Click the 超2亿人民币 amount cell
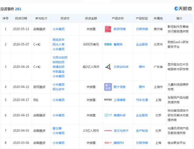The width and height of the screenshot is (194, 149). 91,67
